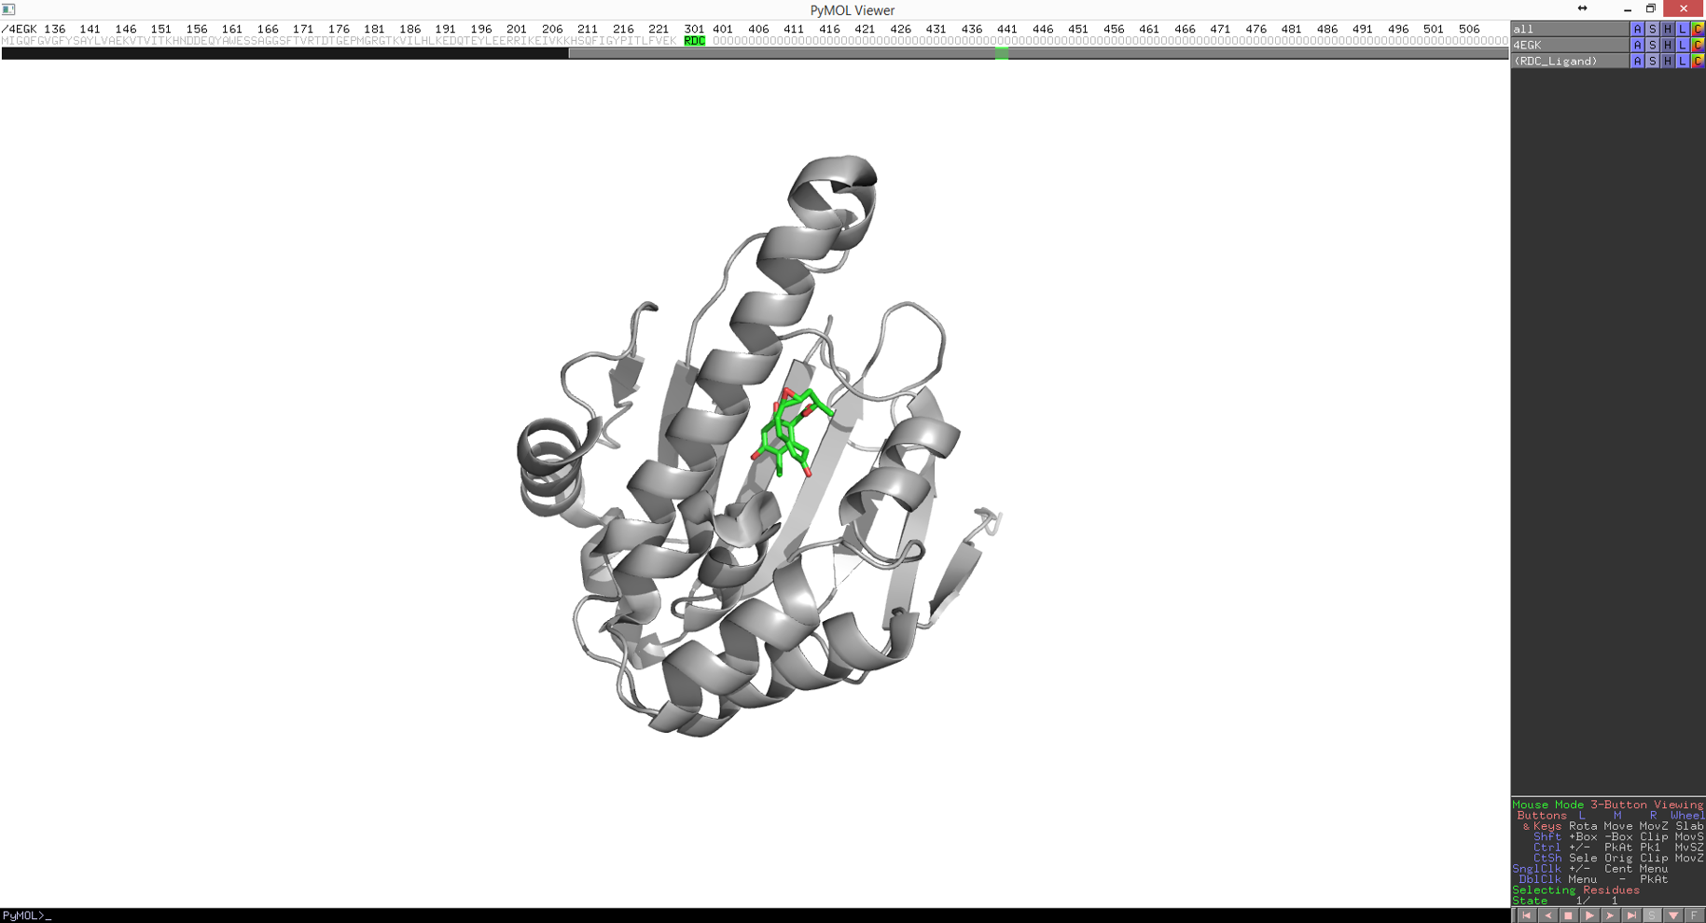Open the movie options triangle menu
The image size is (1706, 923).
(x=1673, y=916)
